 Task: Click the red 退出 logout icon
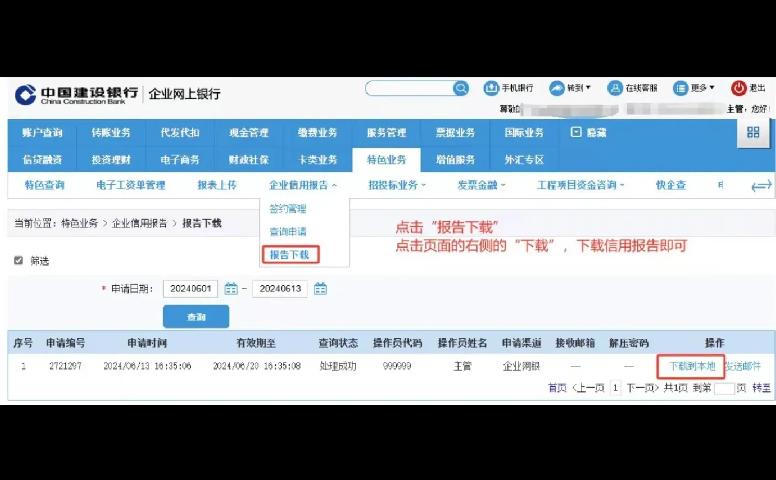click(739, 88)
